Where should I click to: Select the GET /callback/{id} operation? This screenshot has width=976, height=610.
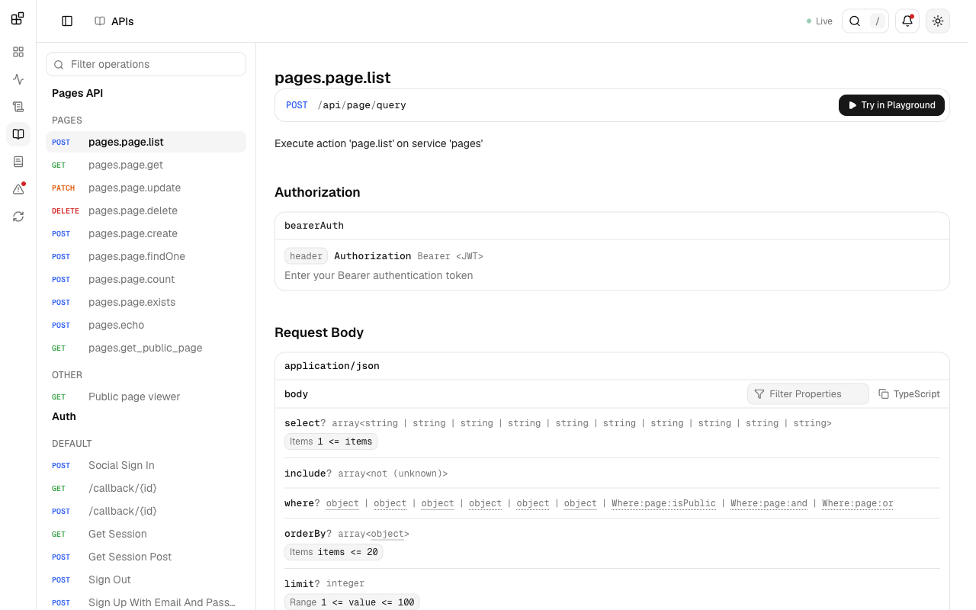(146, 488)
